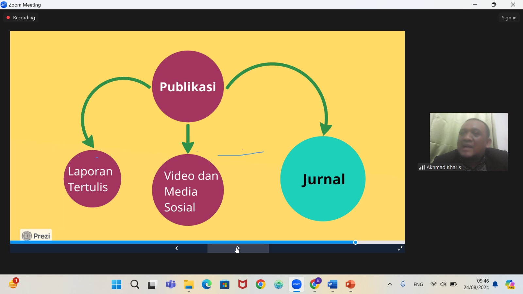The height and width of the screenshot is (294, 523).
Task: Open PowerPoint from the taskbar
Action: [350, 285]
